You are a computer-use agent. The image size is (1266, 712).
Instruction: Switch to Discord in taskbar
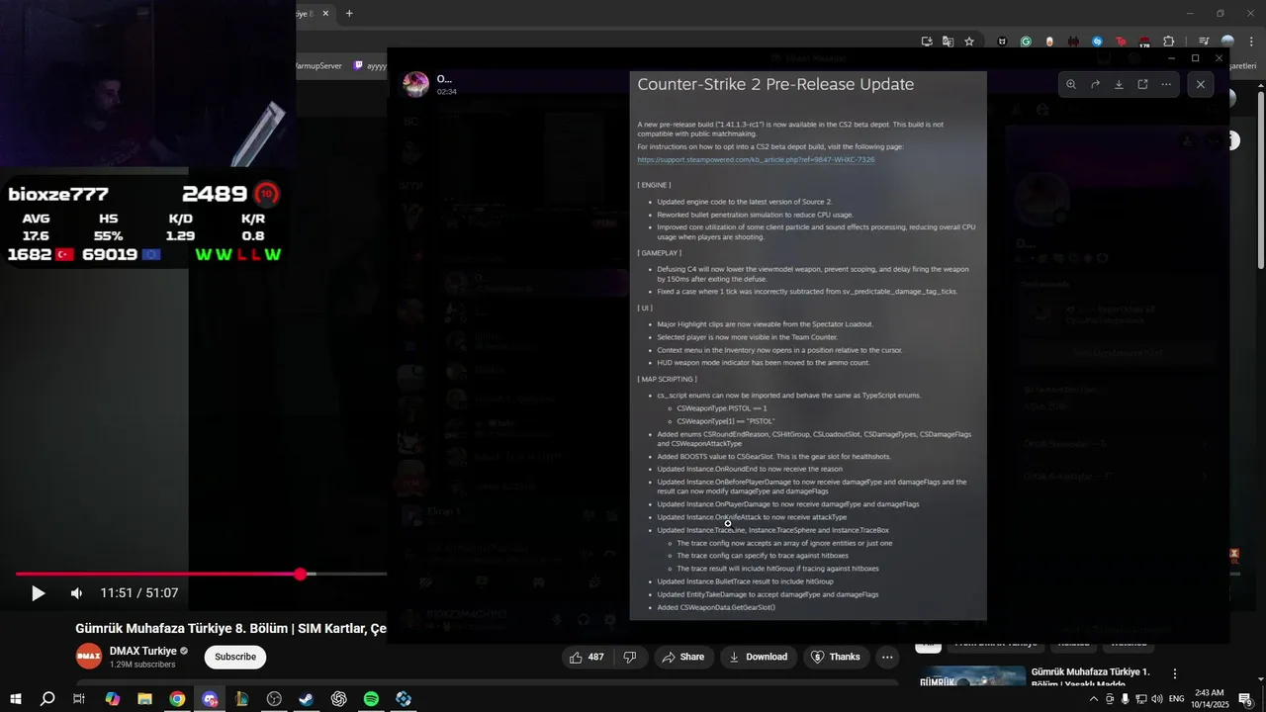point(210,699)
